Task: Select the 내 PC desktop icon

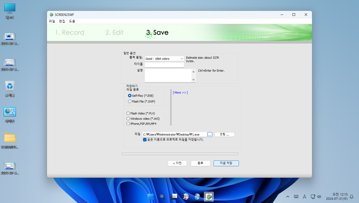Action: click(x=10, y=11)
